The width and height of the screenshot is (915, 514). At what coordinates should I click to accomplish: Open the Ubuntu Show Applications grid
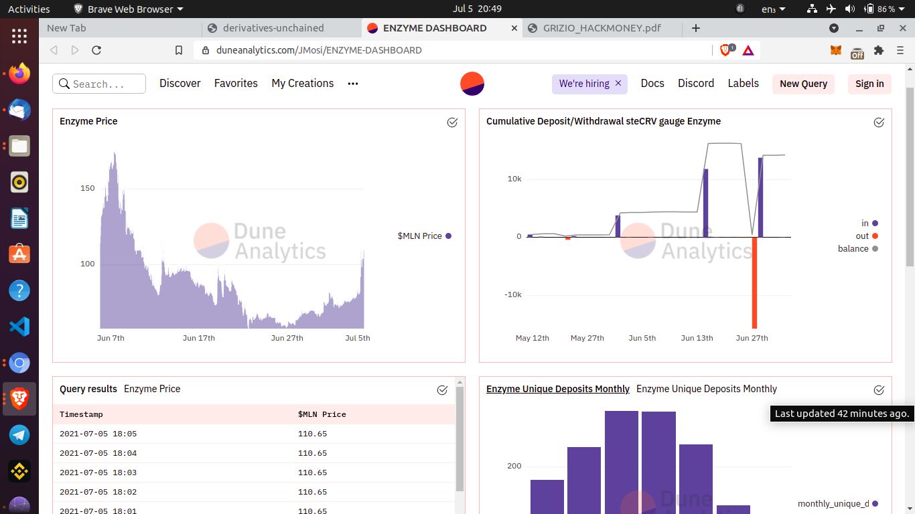pos(19,35)
